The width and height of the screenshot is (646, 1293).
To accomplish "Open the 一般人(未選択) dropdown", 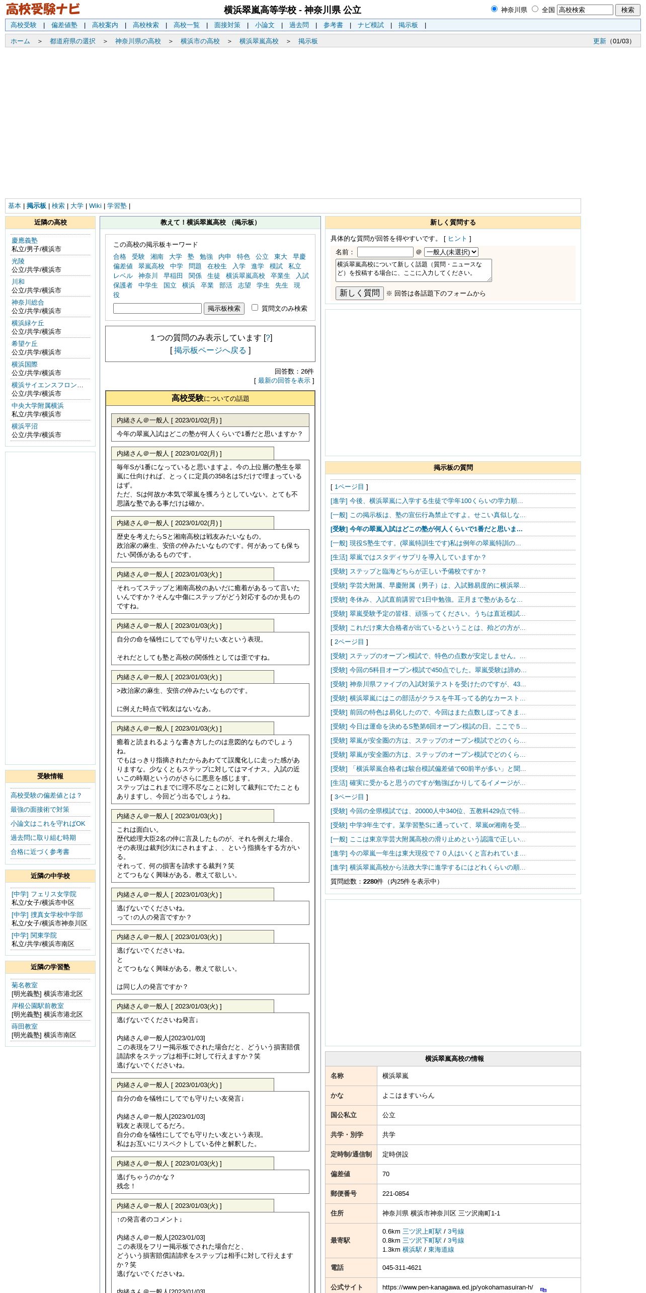I will 451,252.
